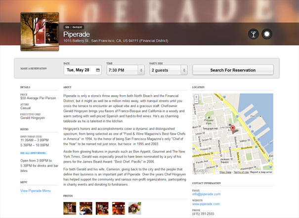Click the $50 Average Per Person text
Image resolution: width=299 pixels, height=218 pixels.
[x=38, y=98]
